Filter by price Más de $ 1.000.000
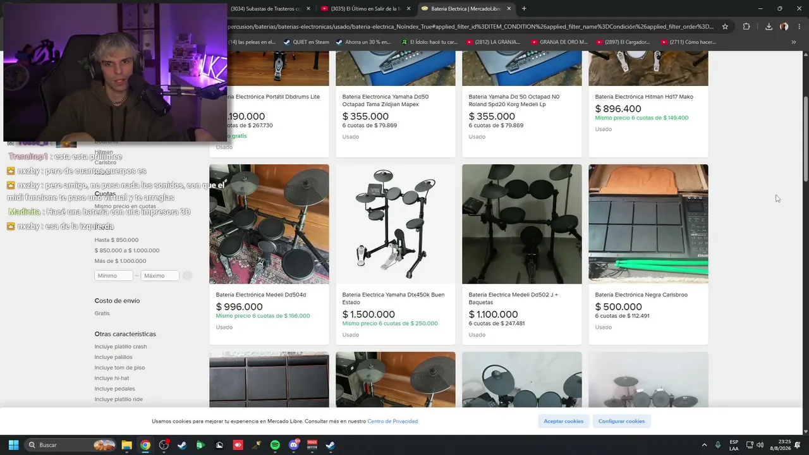Viewport: 809px width, 455px height. 120,261
